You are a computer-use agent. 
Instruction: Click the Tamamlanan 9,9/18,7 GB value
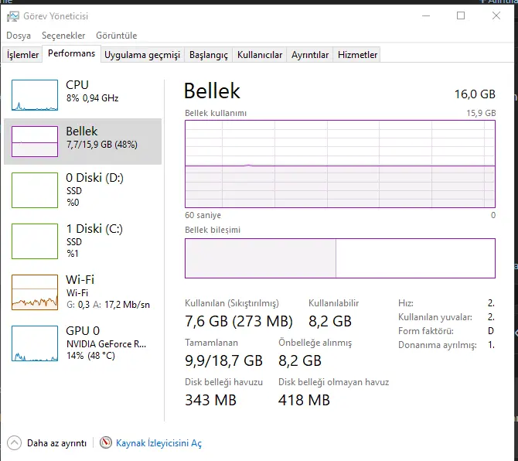click(x=223, y=360)
